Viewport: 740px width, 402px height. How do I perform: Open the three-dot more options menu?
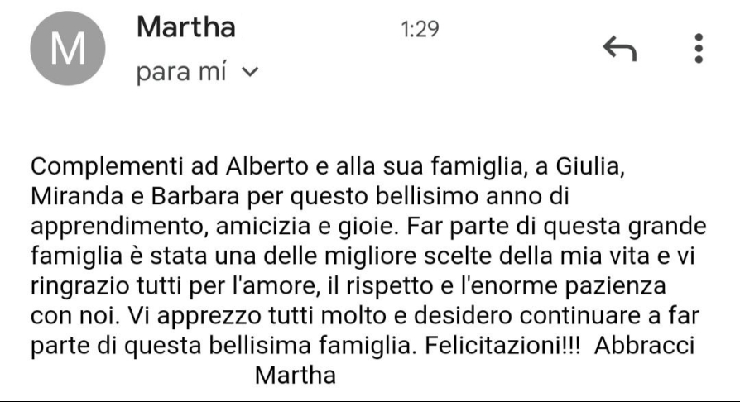point(699,48)
